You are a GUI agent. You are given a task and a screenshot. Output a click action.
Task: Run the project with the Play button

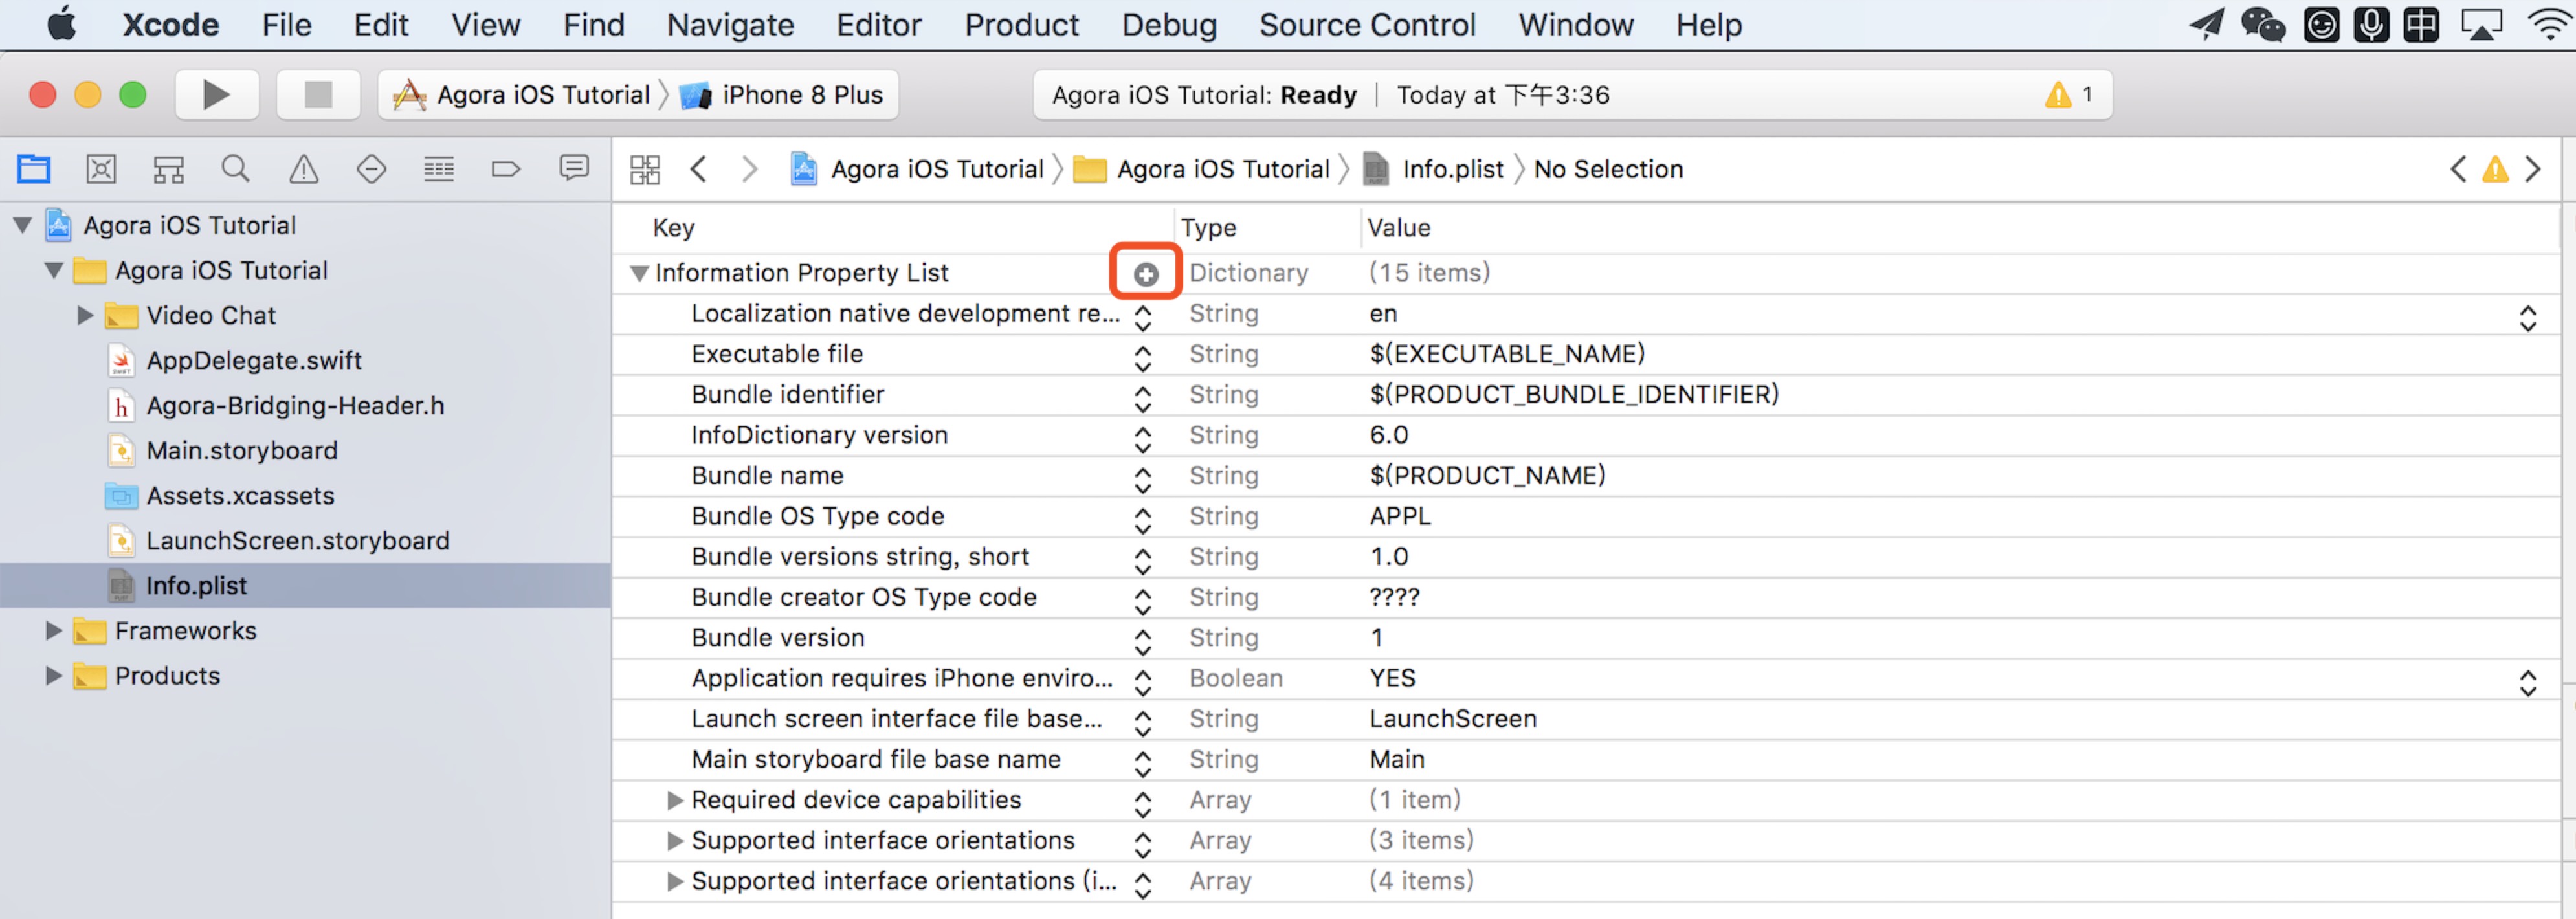pos(217,95)
